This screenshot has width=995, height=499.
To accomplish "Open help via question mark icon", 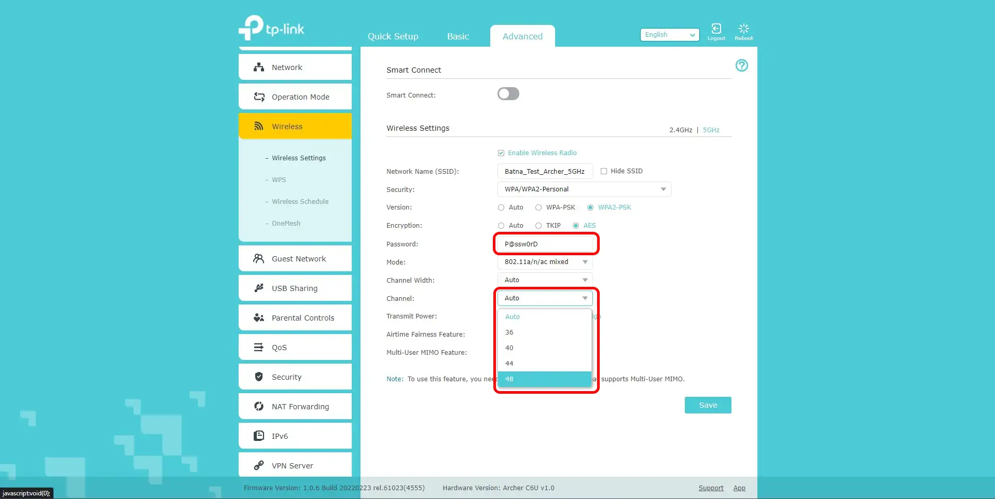I will (741, 65).
